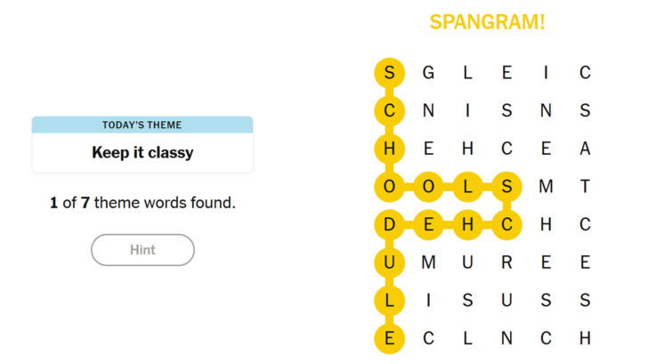Click the Today's Theme header bar
The height and width of the screenshot is (364, 648).
[x=142, y=125]
